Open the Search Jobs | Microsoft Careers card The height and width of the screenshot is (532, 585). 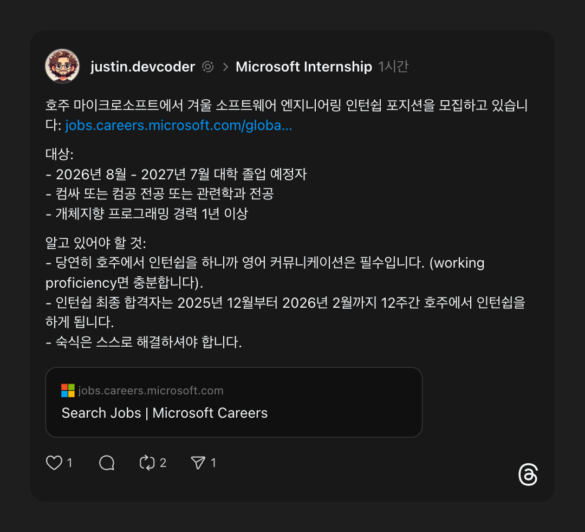(x=234, y=402)
